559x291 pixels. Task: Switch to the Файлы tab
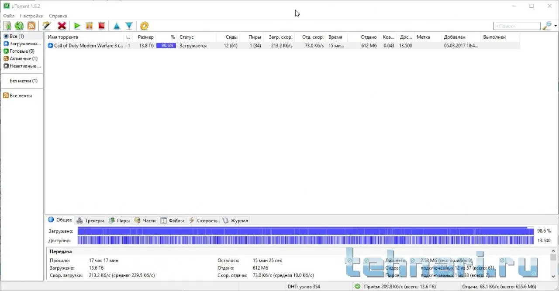[x=173, y=220]
